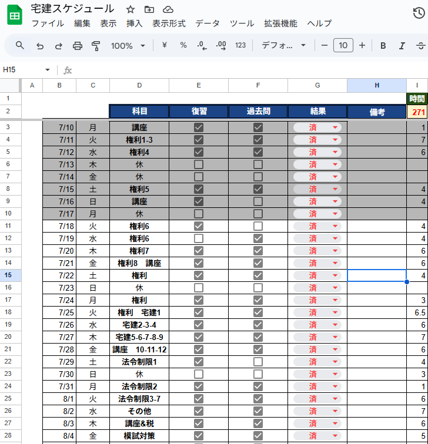Select the paint format roller tool
This screenshot has width=428, height=444.
tap(96, 46)
